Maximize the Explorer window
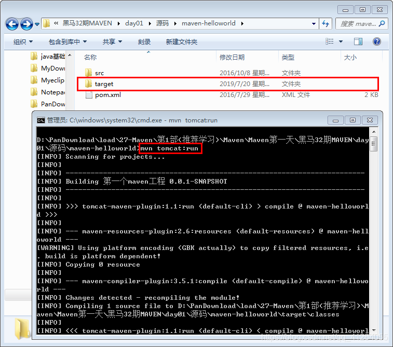This screenshot has height=347, width=393. click(x=362, y=10)
